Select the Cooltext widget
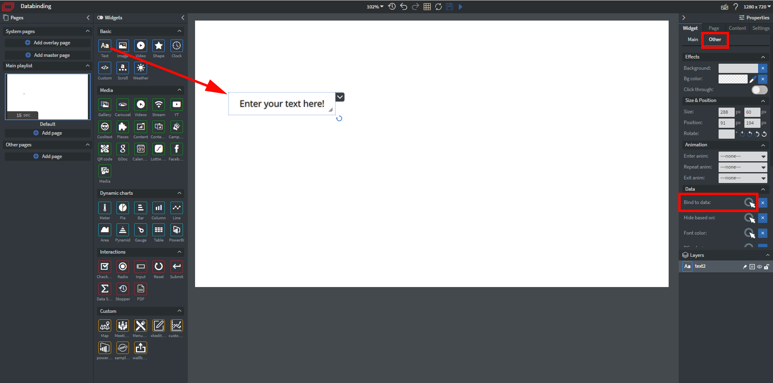The width and height of the screenshot is (773, 383). point(105,127)
